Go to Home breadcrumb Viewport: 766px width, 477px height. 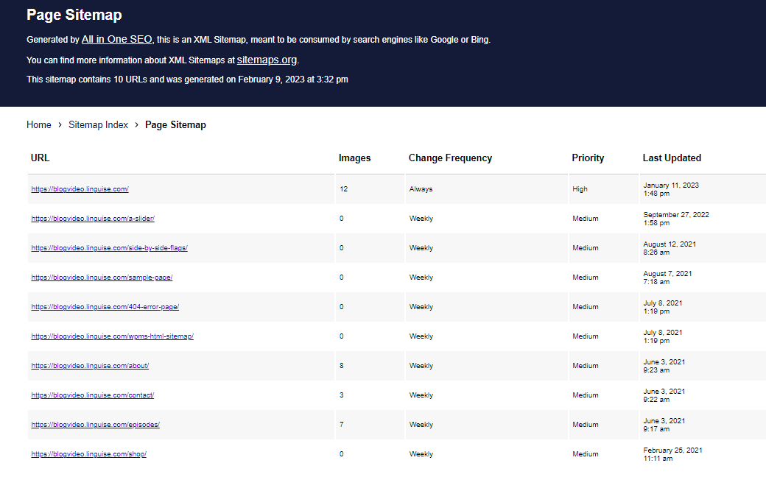pos(38,125)
